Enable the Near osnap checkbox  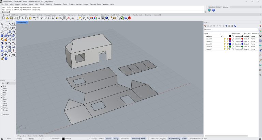coord(2,88)
